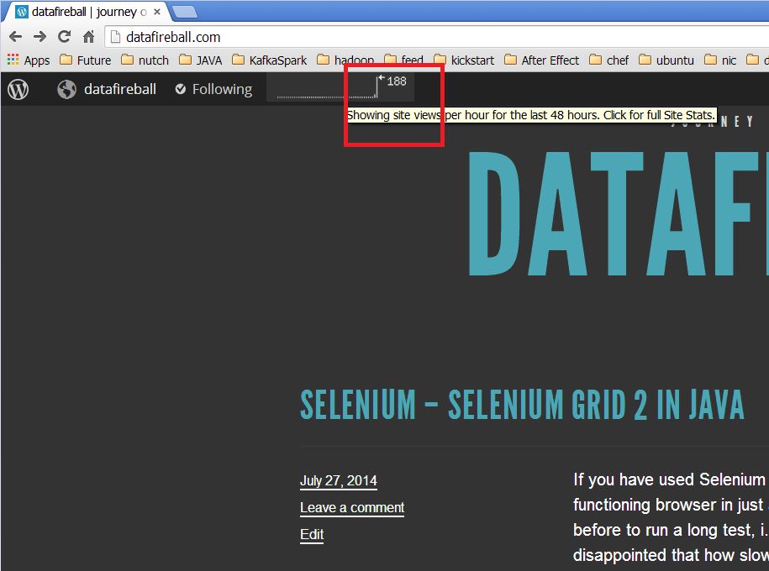The image size is (769, 571).
Task: Click the globe icon beside datafireball
Action: [66, 89]
